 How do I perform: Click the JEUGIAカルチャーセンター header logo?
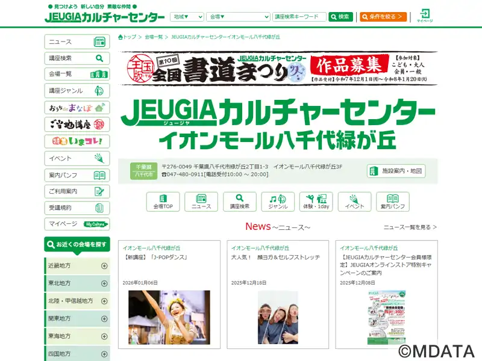click(x=104, y=17)
